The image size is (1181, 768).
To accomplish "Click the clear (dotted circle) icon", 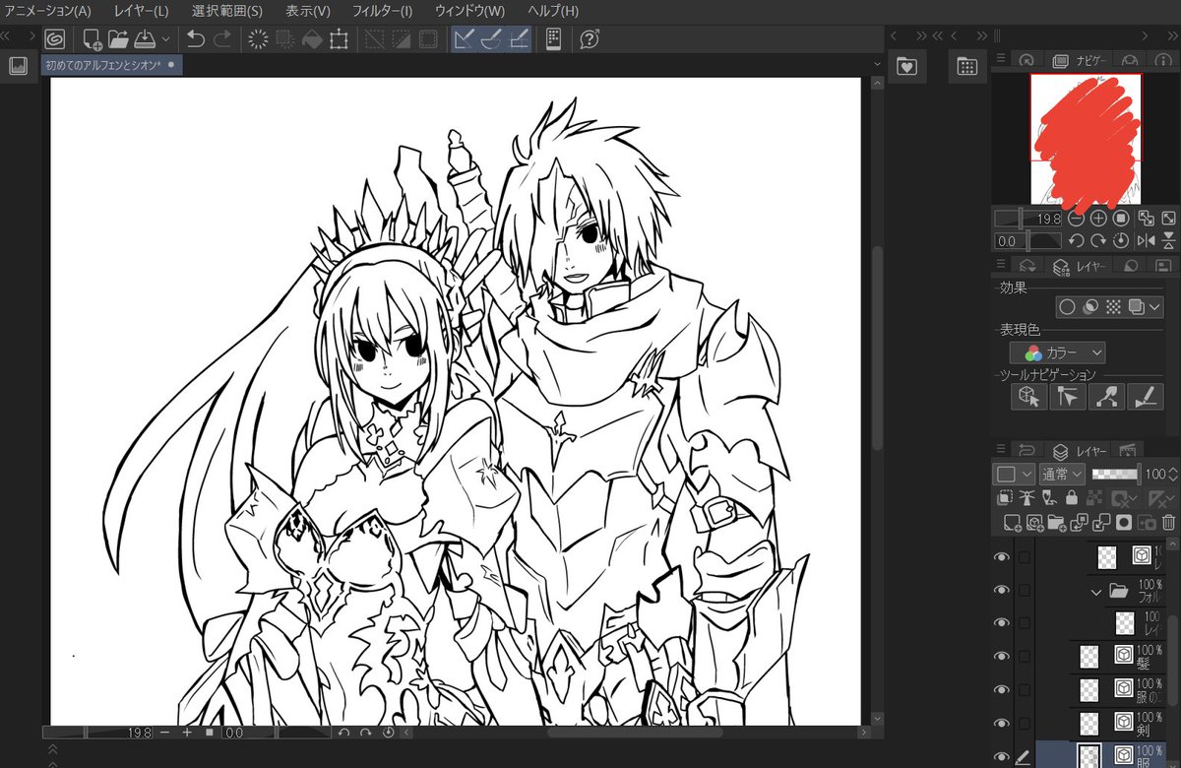I will coord(259,39).
